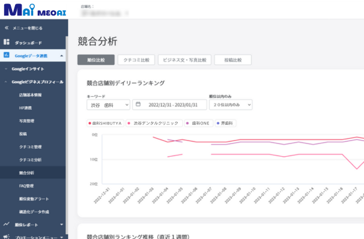This screenshot has height=239, width=364.
Task: Switch to the 投稿比較 tab
Action: (x=233, y=60)
